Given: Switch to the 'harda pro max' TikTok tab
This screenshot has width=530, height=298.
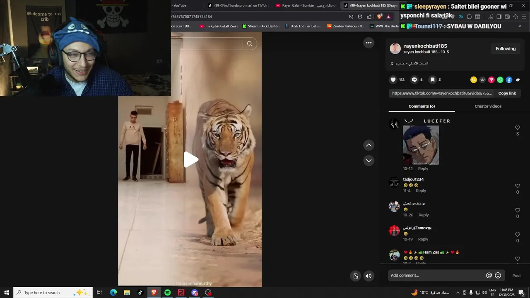Looking at the screenshot, I should 238,5.
